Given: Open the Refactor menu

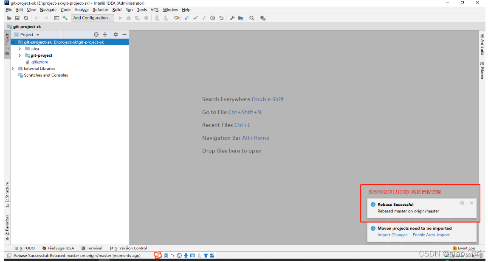Looking at the screenshot, I should 101,10.
